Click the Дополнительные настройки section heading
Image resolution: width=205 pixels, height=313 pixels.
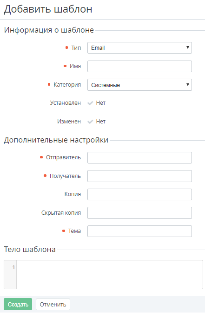click(x=56, y=140)
